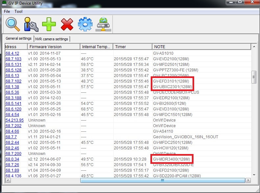Click the green plus add device icon
This screenshot has height=193, width=260.
click(49, 24)
